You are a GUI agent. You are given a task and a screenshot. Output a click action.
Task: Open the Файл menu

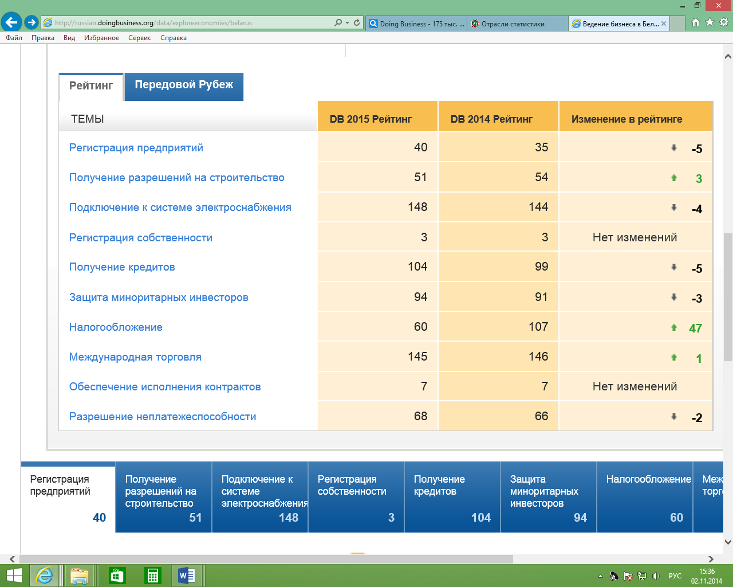14,38
